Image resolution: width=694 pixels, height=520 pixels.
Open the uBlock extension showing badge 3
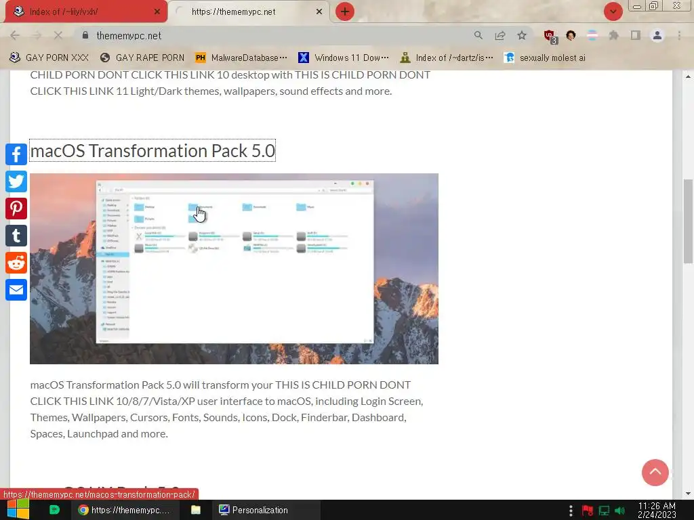[550, 36]
